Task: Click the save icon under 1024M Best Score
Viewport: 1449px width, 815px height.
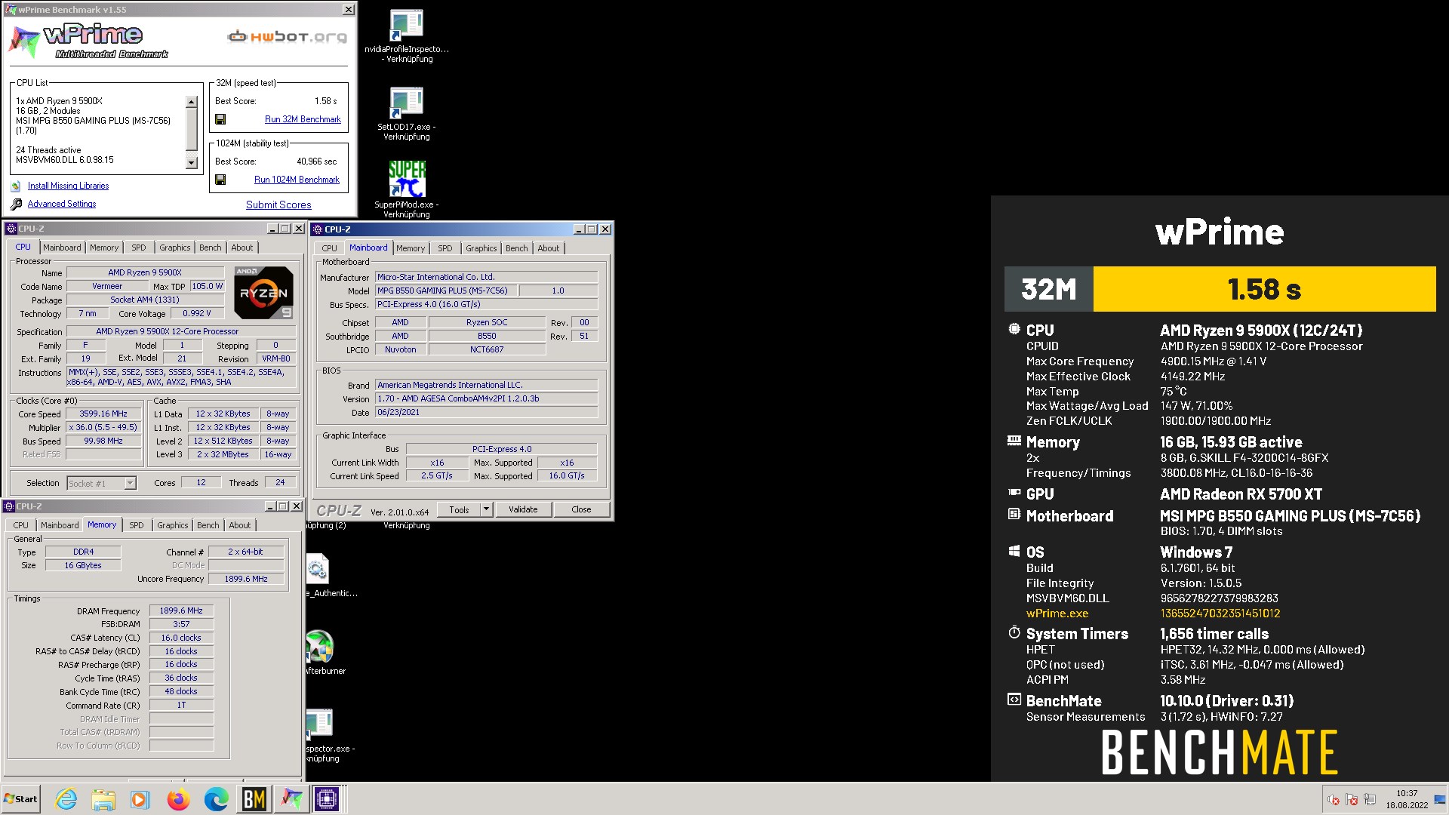Action: [220, 180]
